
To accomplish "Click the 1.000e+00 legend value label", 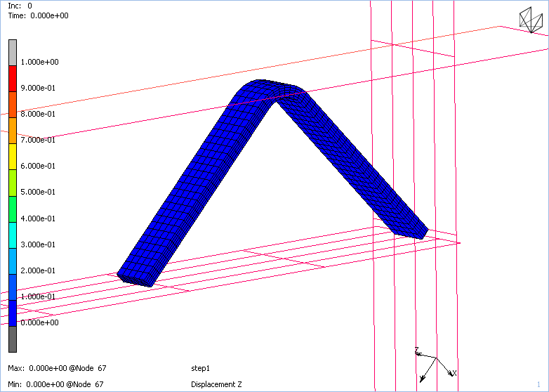I will [x=40, y=62].
